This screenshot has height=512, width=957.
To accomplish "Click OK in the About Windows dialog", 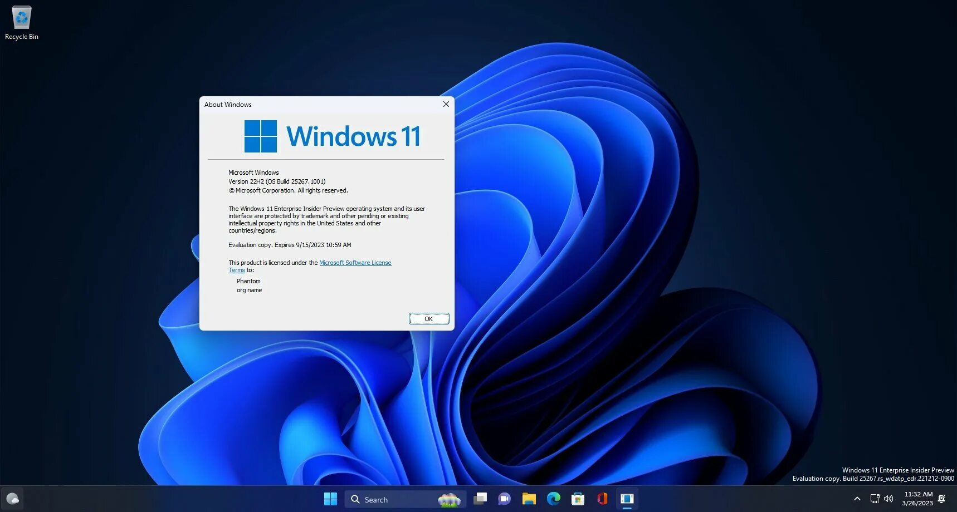I will coord(428,319).
